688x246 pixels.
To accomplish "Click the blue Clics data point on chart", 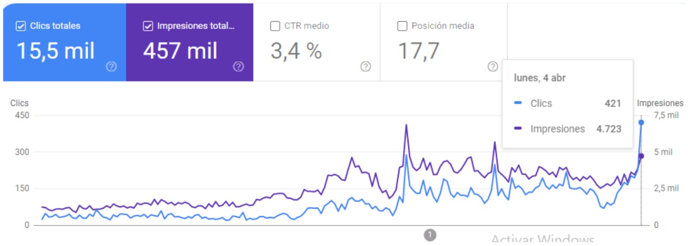I will 641,122.
